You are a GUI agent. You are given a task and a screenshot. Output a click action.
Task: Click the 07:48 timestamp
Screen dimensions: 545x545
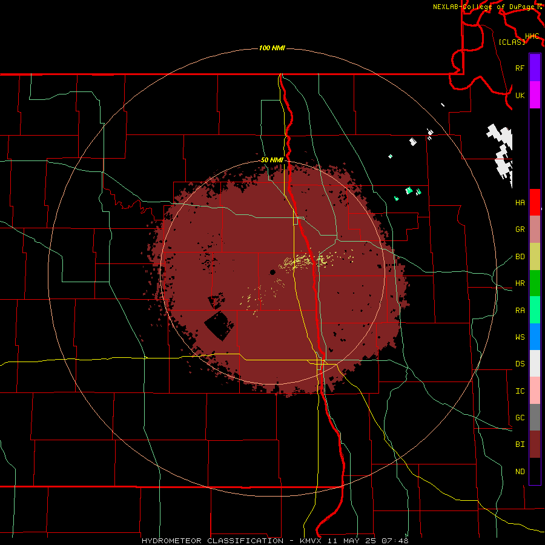pyautogui.click(x=395, y=541)
